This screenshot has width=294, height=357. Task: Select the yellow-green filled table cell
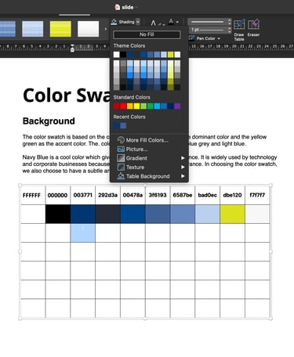click(x=232, y=214)
